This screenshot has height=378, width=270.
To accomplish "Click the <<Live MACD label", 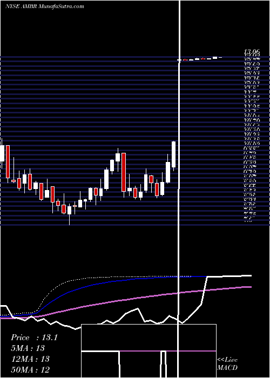I will coord(227,364).
